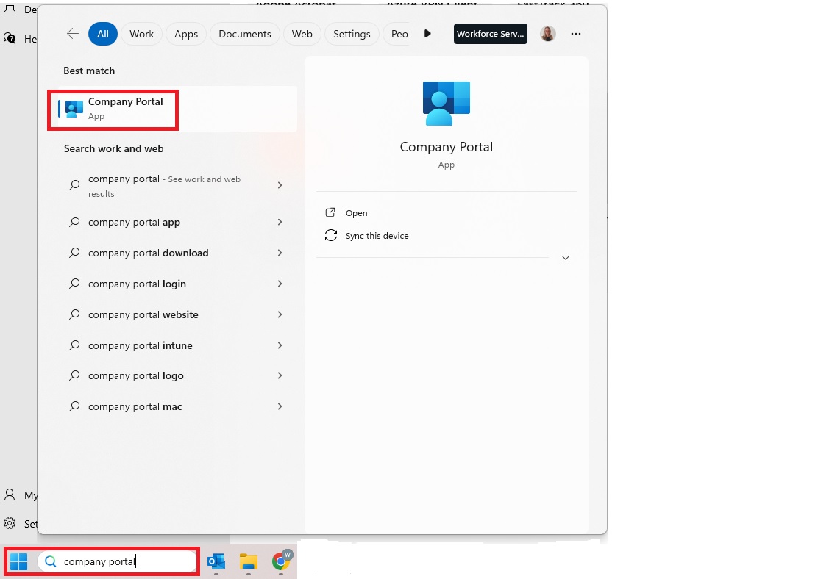Click the search icon beside 'company portal app'
Screen dimensions: 832x579
coord(74,222)
